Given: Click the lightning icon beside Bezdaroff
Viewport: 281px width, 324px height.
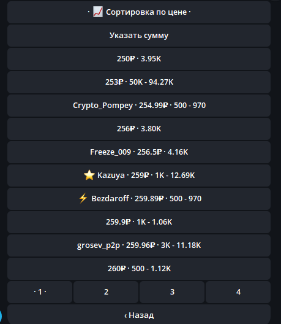Looking at the screenshot, I should 83,198.
